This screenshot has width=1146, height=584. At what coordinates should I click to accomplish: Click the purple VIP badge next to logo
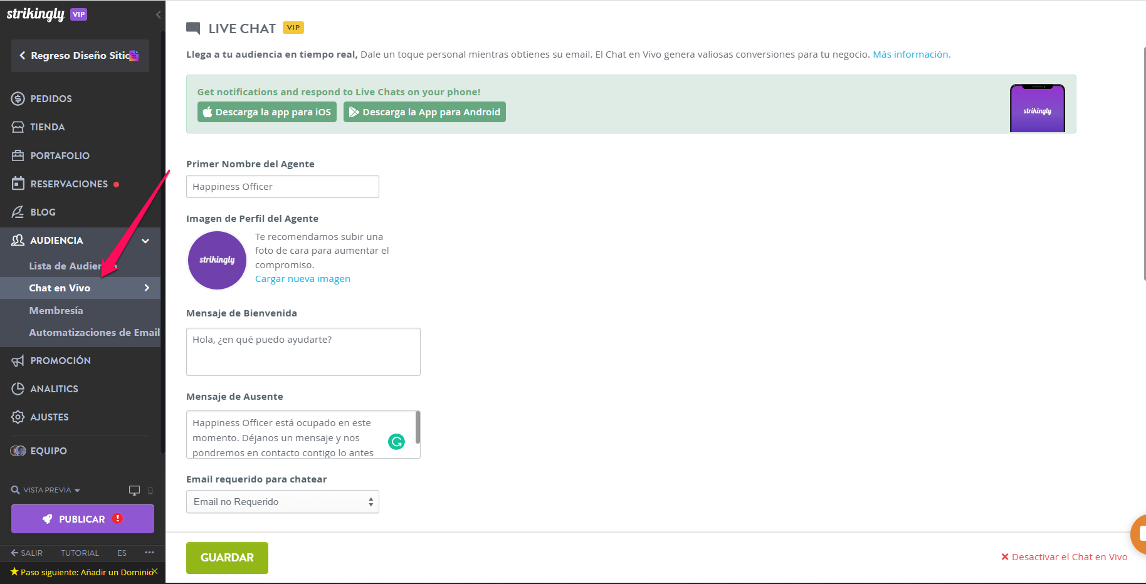78,14
